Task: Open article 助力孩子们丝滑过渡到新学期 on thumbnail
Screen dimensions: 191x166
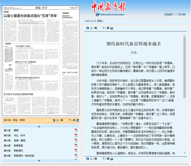Action: click(18, 94)
